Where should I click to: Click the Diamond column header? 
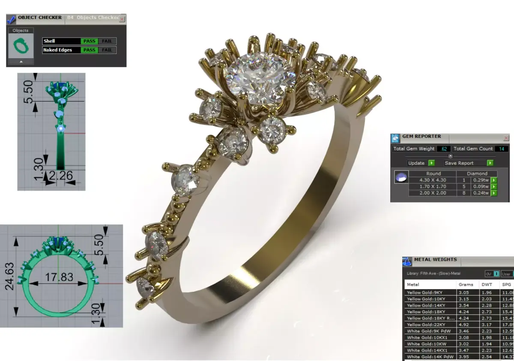[x=477, y=174]
